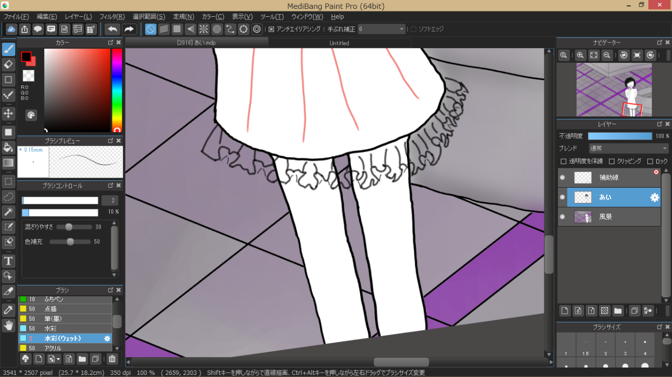
Task: Enable the クリッピング checkbox
Action: tap(612, 161)
